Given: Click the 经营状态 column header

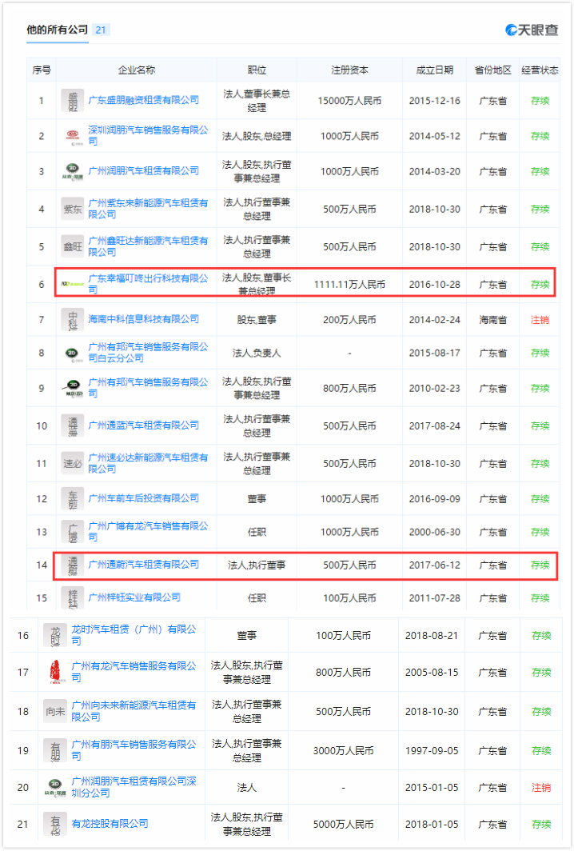Looking at the screenshot, I should [x=540, y=70].
